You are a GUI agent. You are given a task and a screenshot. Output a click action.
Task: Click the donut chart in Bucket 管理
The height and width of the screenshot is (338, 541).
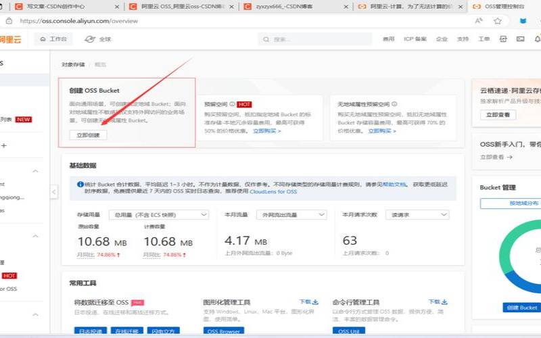[x=521, y=256]
